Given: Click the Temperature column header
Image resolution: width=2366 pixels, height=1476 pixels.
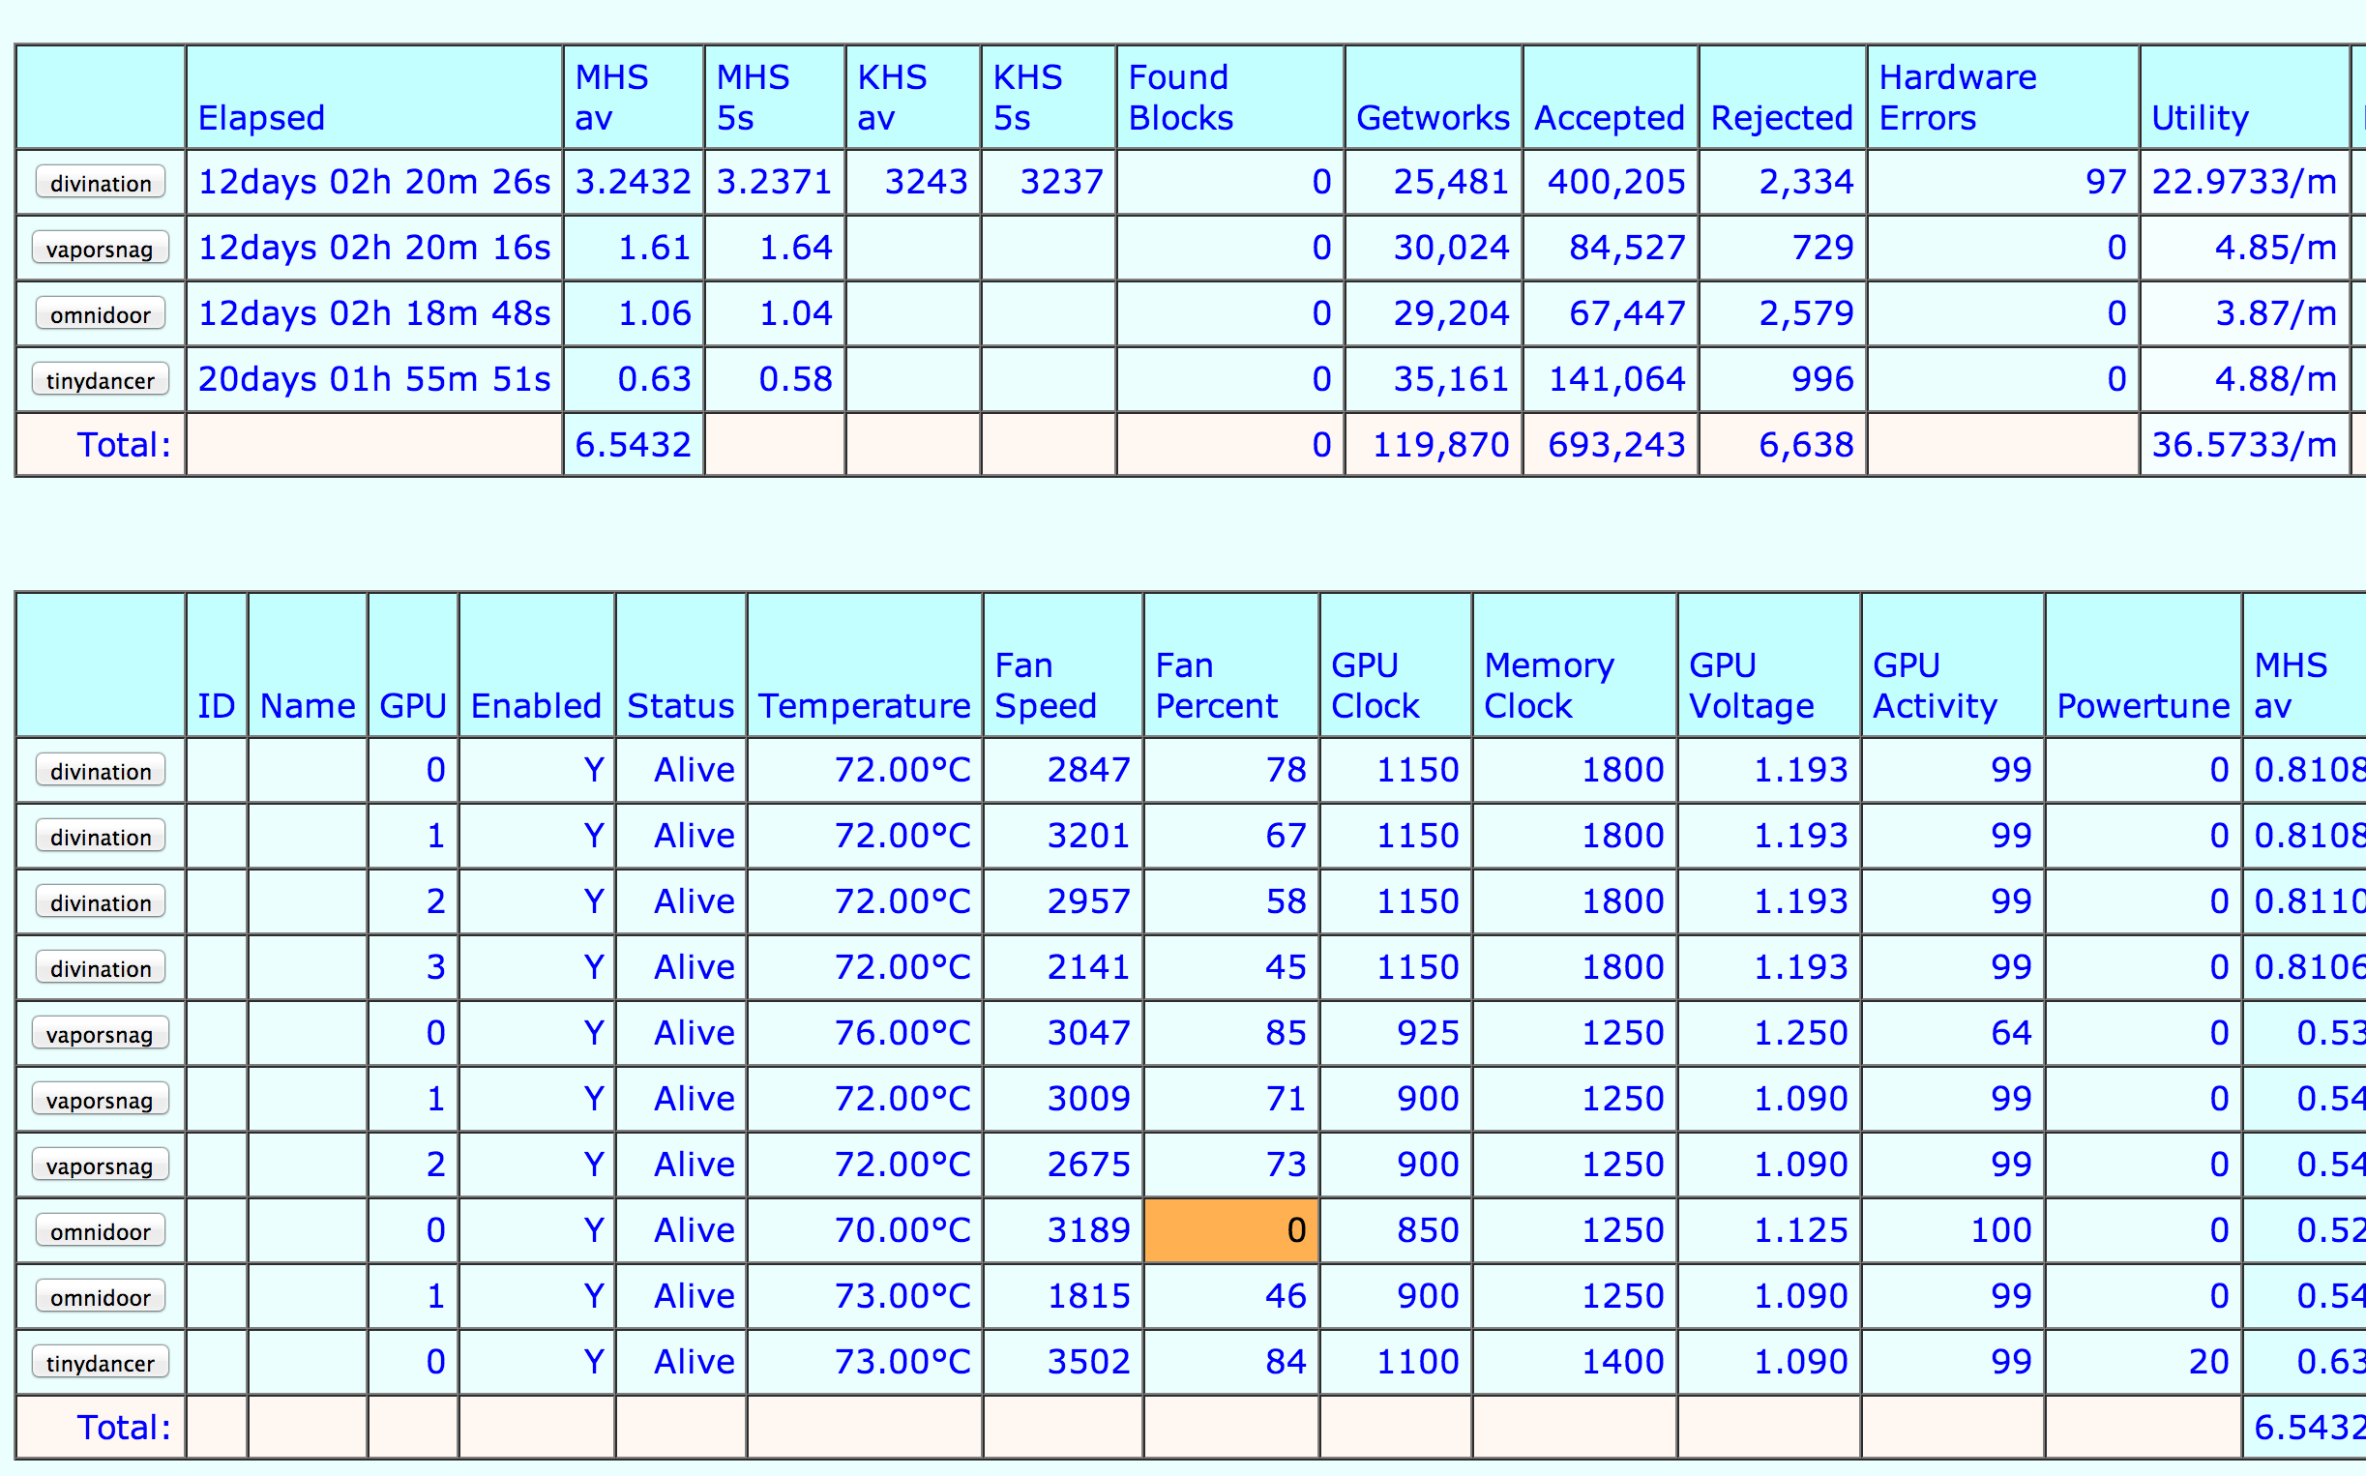Looking at the screenshot, I should point(864,664).
